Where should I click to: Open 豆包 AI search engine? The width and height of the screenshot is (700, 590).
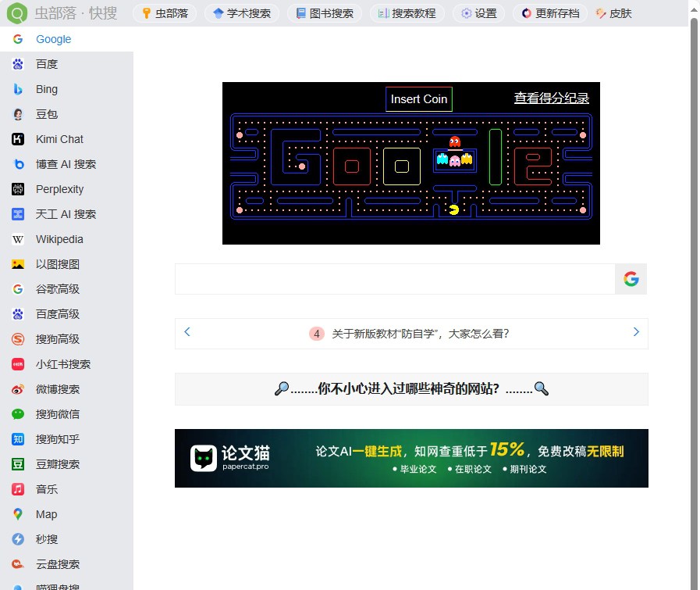click(x=45, y=114)
